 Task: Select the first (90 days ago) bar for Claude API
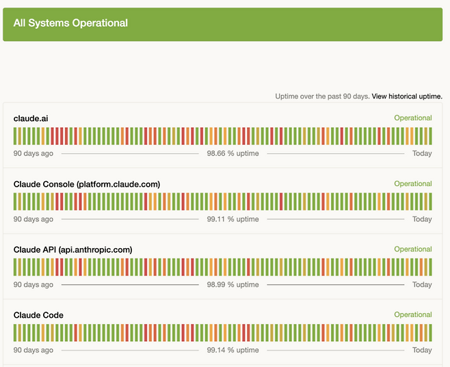(15, 267)
